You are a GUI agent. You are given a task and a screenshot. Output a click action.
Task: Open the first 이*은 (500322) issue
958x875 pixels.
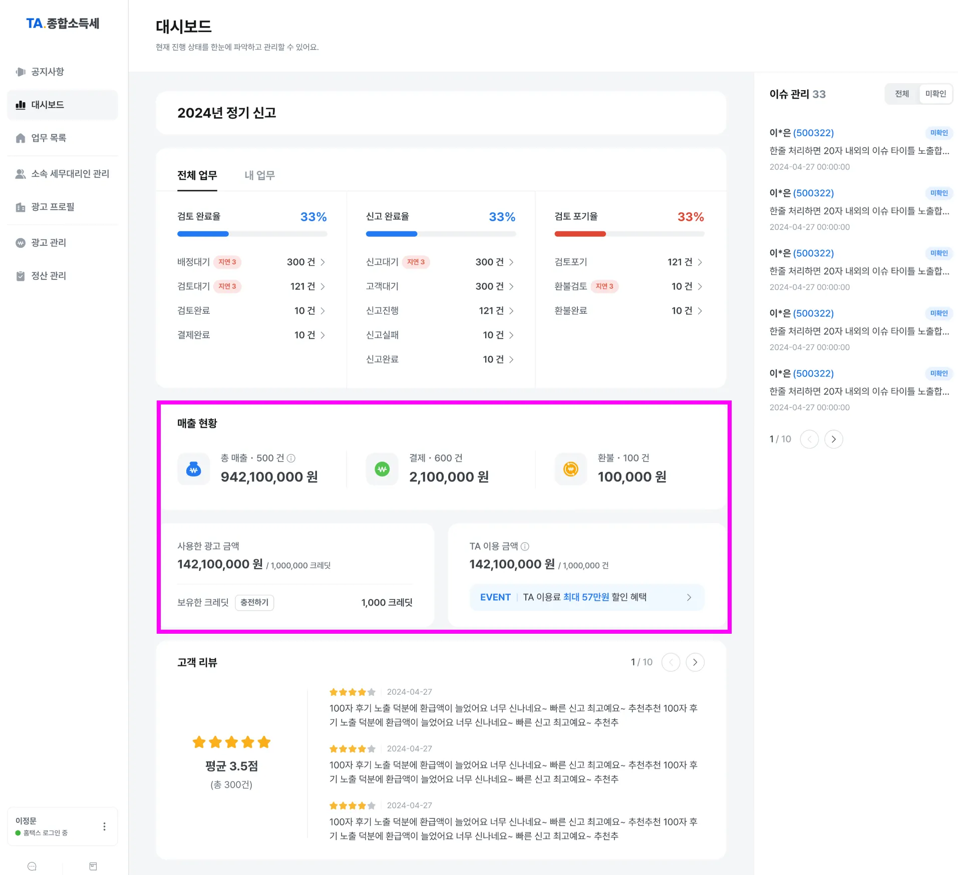pyautogui.click(x=860, y=149)
